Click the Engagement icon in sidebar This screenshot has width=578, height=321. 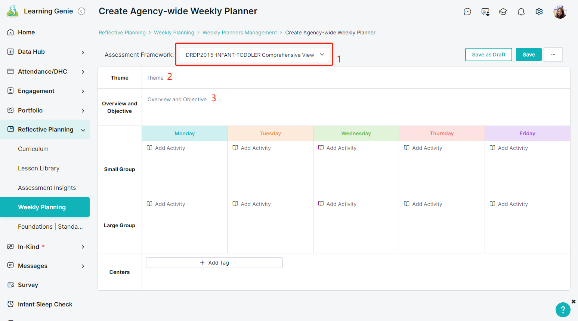pos(10,91)
